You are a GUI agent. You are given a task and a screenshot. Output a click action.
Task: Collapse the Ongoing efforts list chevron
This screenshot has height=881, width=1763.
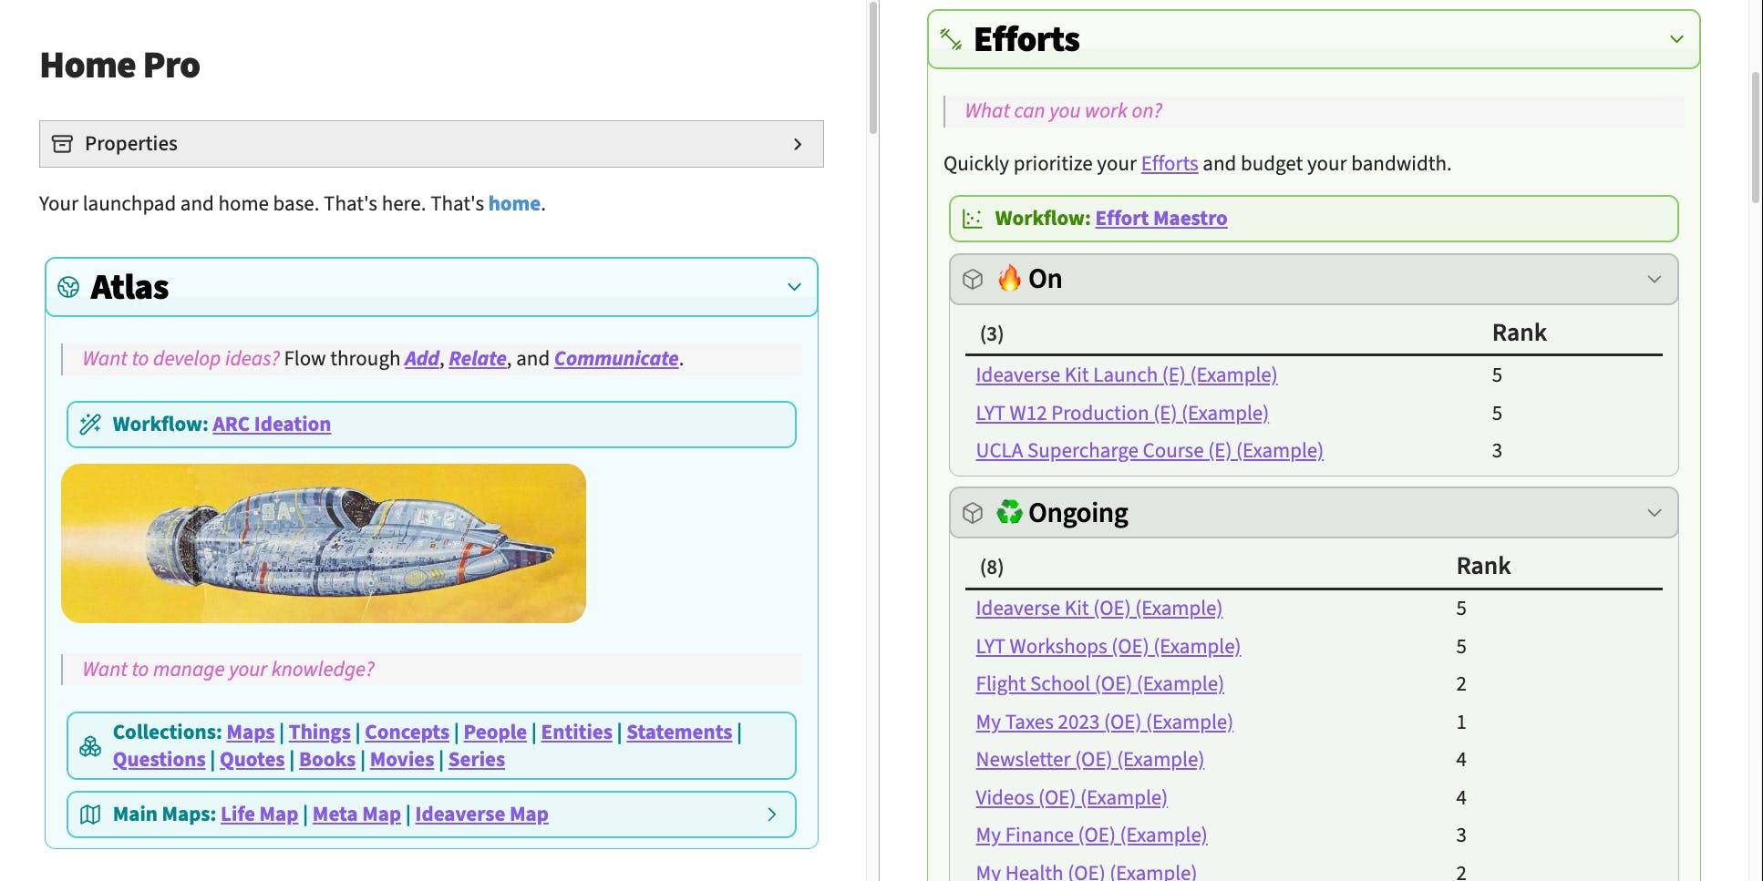1655,513
